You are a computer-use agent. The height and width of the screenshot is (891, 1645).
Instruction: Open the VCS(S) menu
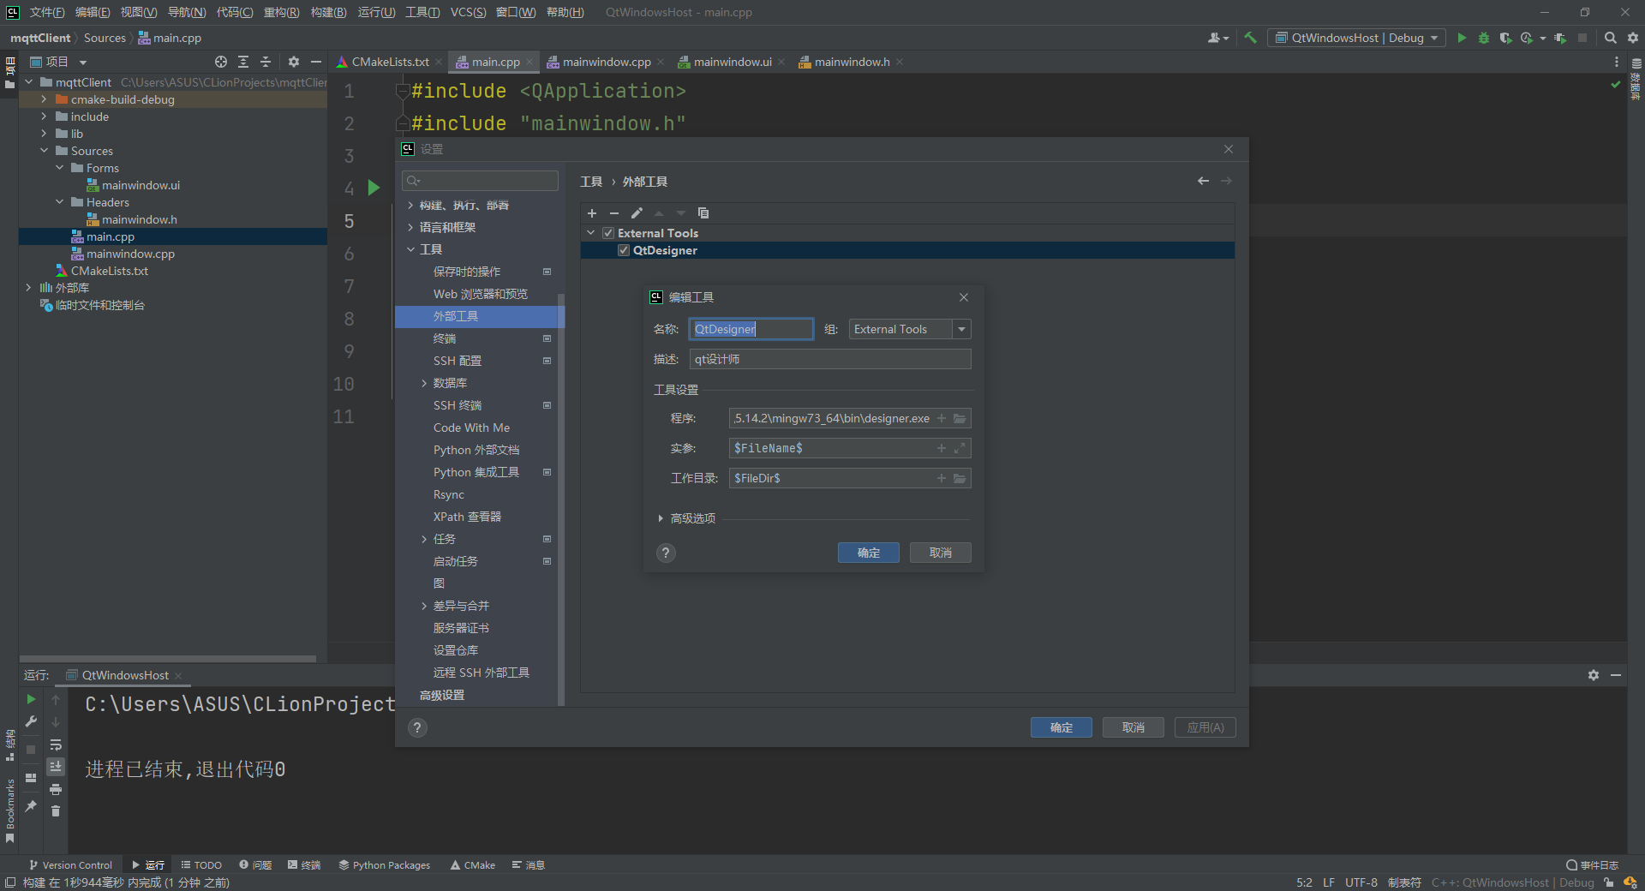pyautogui.click(x=468, y=12)
